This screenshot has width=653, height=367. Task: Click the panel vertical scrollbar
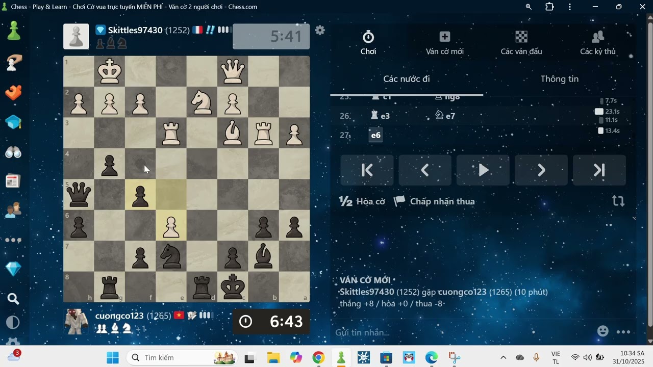649,173
